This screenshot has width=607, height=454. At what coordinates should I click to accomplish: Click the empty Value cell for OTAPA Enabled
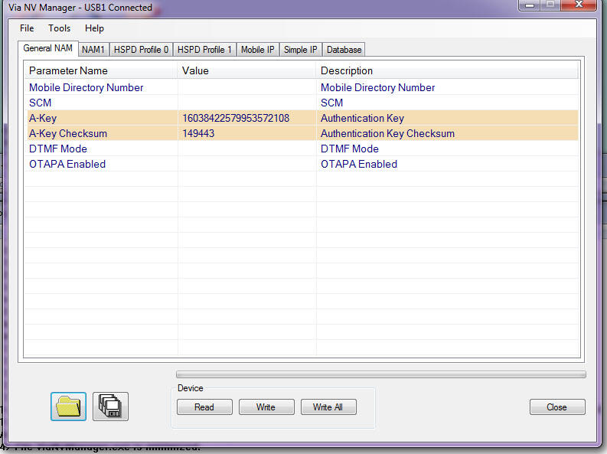(247, 164)
